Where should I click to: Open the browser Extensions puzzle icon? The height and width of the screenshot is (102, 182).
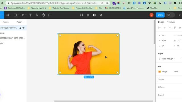click(x=175, y=3)
